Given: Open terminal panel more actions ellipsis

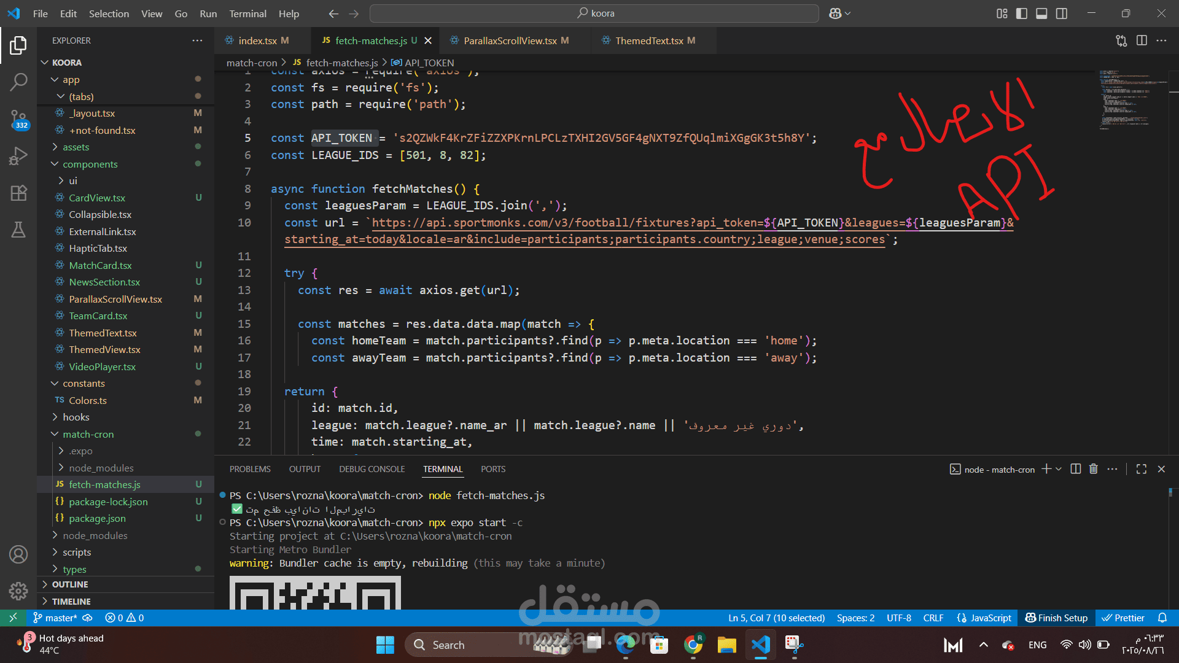Looking at the screenshot, I should (1112, 469).
